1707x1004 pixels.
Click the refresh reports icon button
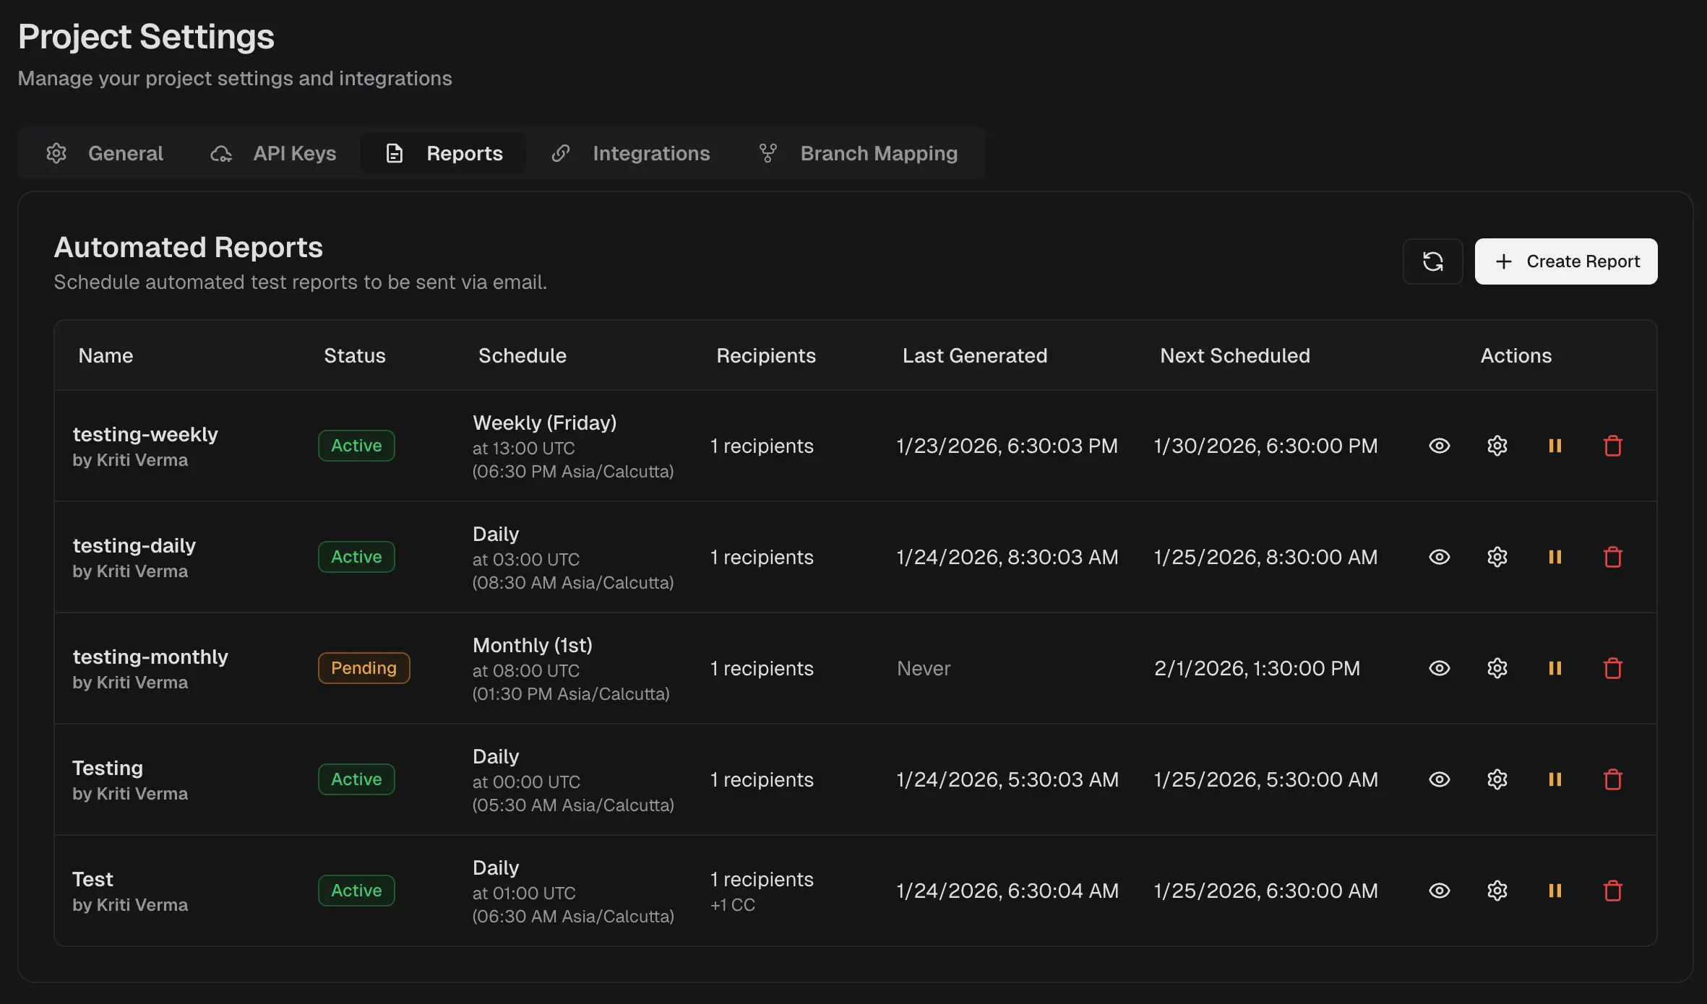pos(1432,261)
